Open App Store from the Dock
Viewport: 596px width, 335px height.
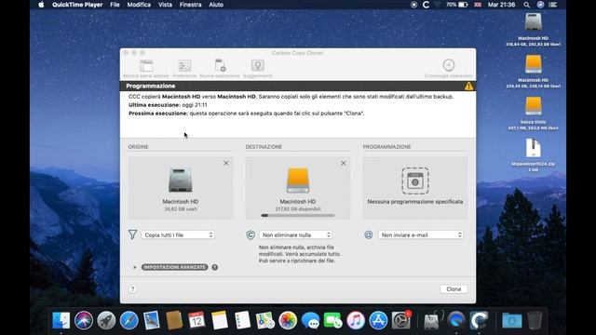pyautogui.click(x=378, y=320)
